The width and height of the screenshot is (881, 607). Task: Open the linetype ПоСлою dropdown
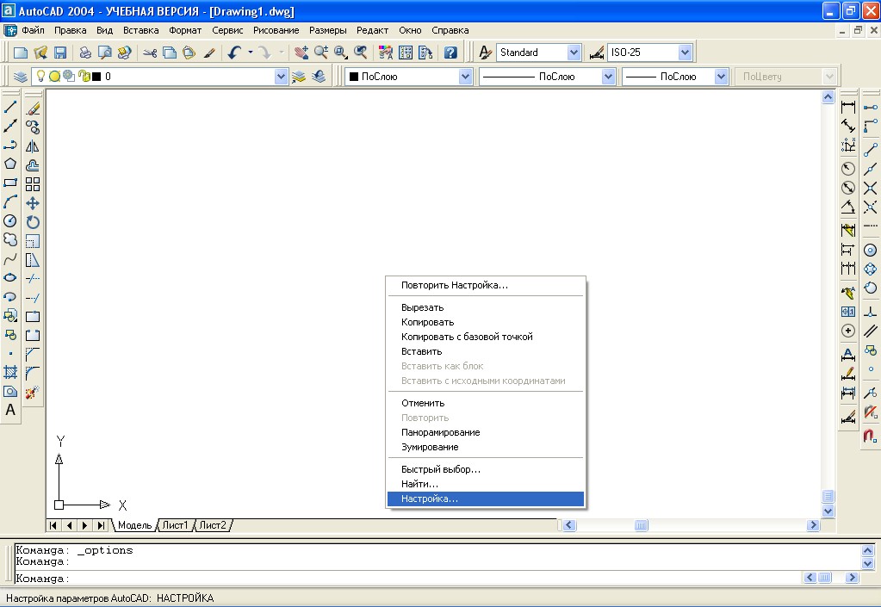click(608, 77)
